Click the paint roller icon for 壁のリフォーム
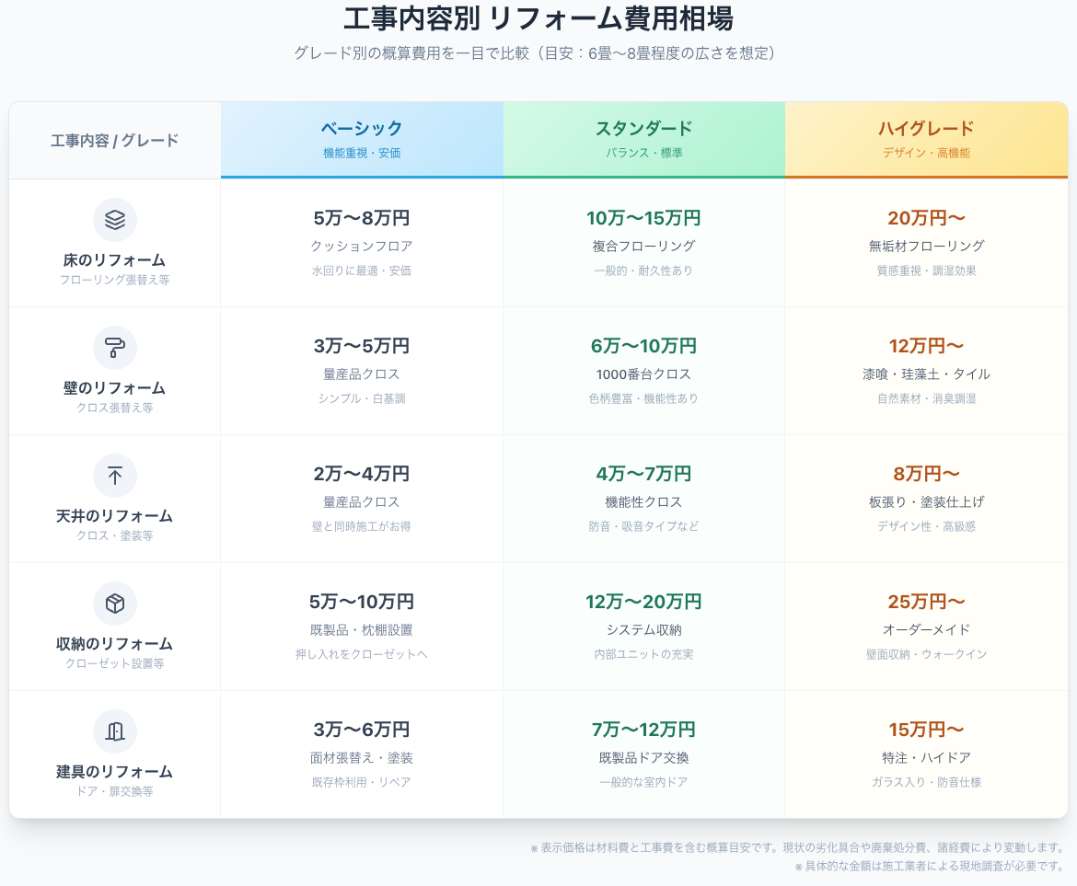The width and height of the screenshot is (1077, 886). 115,348
